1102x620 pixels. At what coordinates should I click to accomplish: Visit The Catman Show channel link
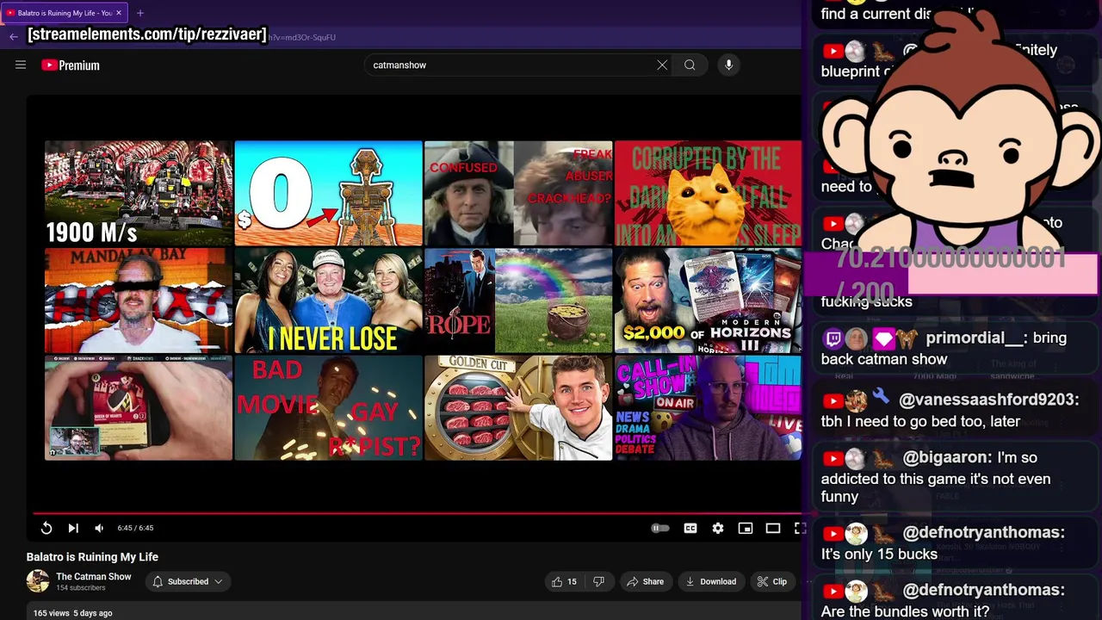pos(94,576)
